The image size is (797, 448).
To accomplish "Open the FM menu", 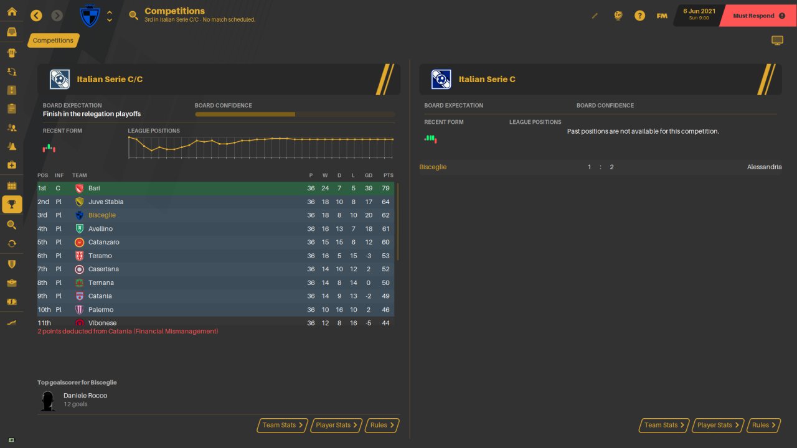I will [662, 16].
